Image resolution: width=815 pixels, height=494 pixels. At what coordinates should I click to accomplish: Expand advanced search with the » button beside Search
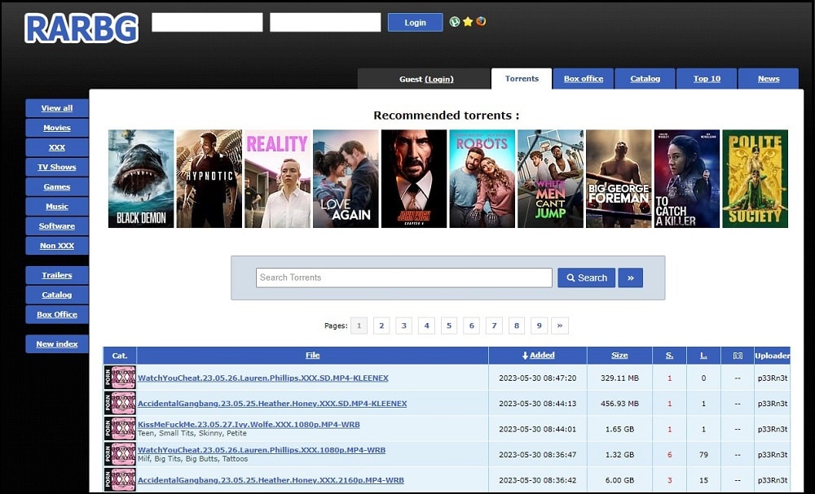[631, 278]
